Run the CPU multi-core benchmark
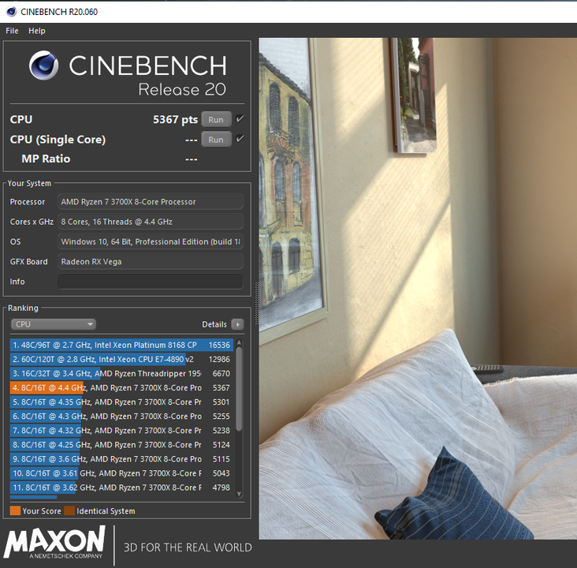 (216, 119)
